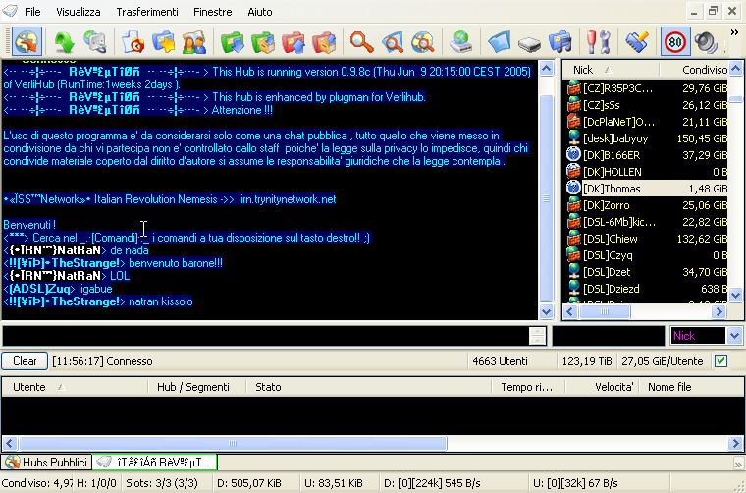The width and height of the screenshot is (746, 493).
Task: Click the hard drive icon in toolbar
Action: point(530,42)
